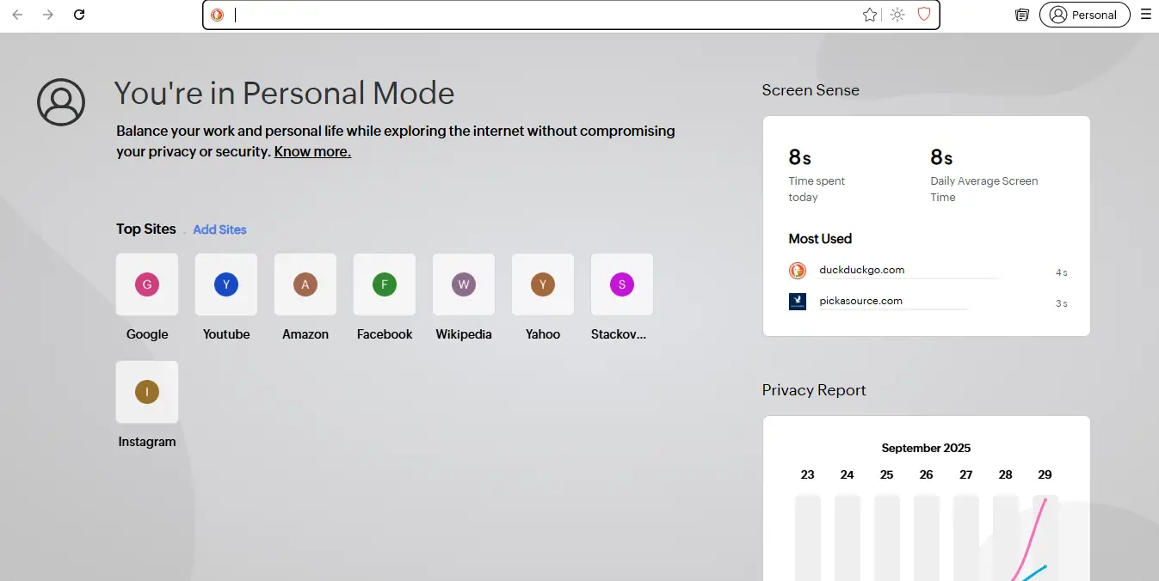The image size is (1159, 581).
Task: Open the Personal profile mode switcher
Action: (x=1084, y=15)
